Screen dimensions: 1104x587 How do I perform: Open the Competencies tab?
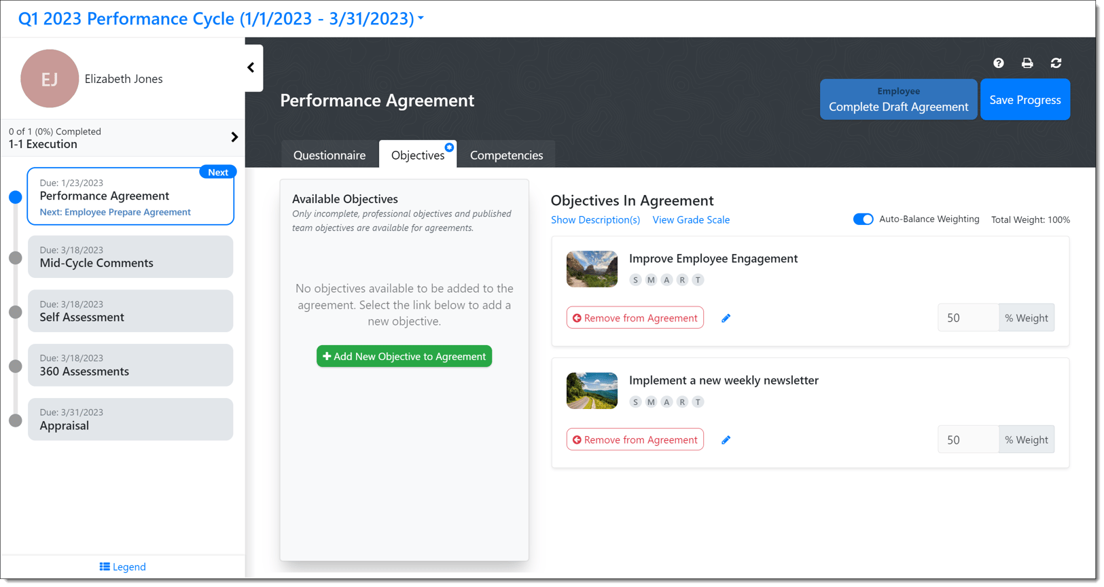click(506, 155)
